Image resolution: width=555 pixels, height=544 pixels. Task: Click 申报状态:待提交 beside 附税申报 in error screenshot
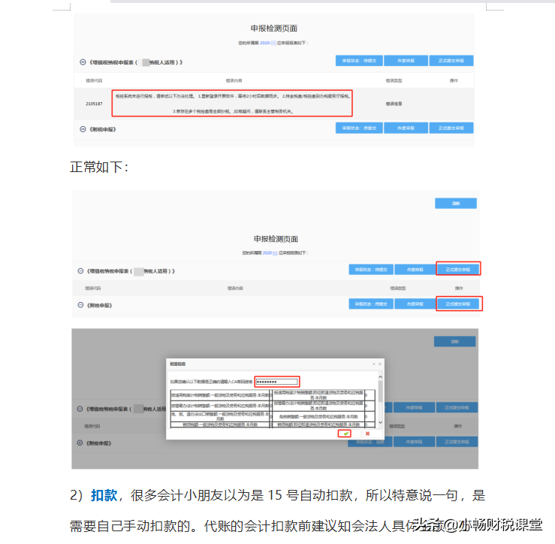[359, 128]
